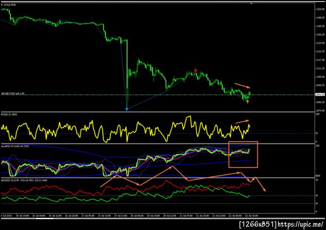
Task: Click the highlighted current price tag on the price axis
Action: tap(320, 95)
